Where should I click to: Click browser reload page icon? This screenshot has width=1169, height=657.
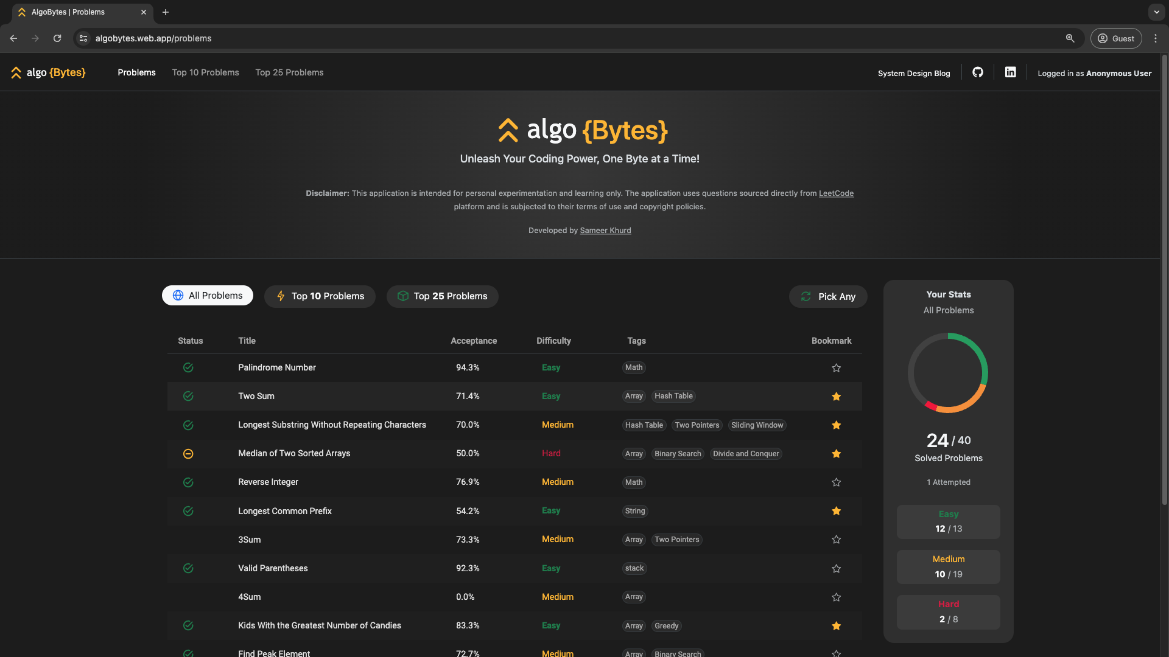point(57,38)
